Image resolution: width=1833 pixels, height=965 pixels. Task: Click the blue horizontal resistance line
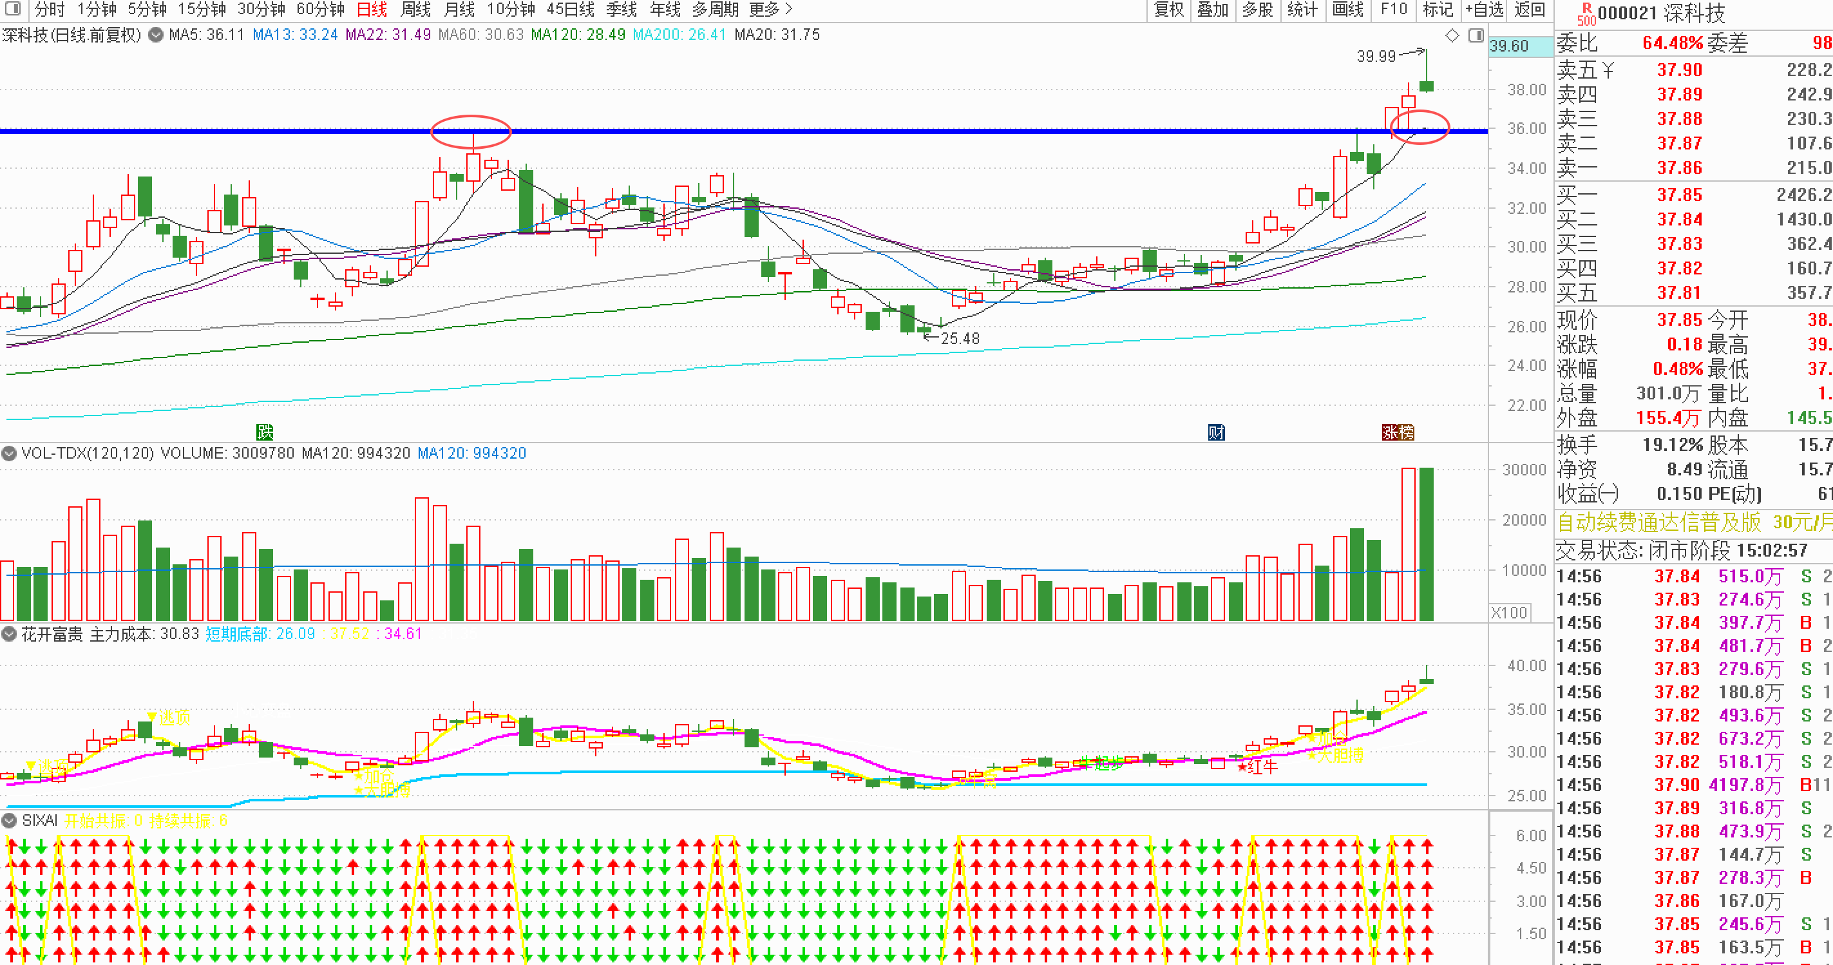(x=744, y=131)
